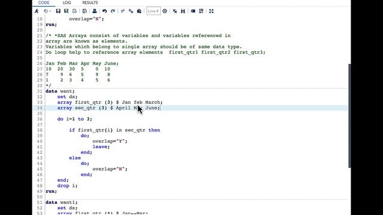Clear all code with the X icon
Screen dimensions: 383x215
175,11
